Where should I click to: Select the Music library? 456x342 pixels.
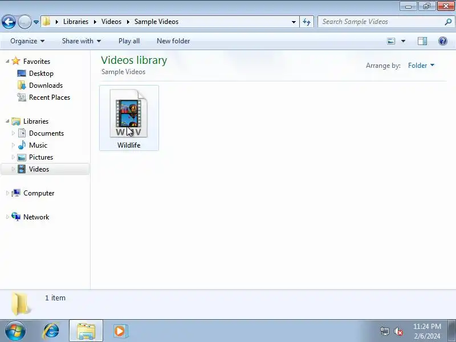coord(38,145)
